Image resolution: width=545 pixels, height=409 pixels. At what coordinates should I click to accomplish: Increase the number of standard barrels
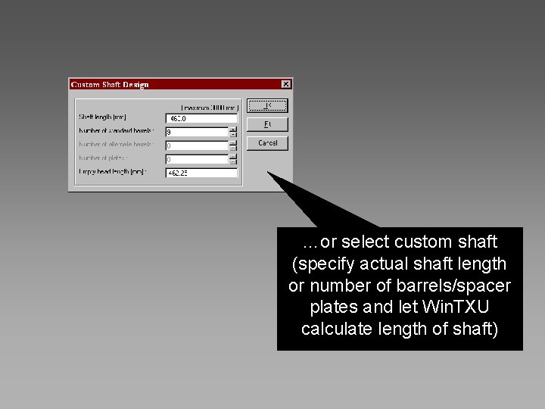click(233, 130)
